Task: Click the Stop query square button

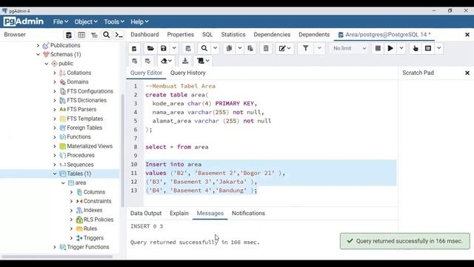Action: point(378,48)
